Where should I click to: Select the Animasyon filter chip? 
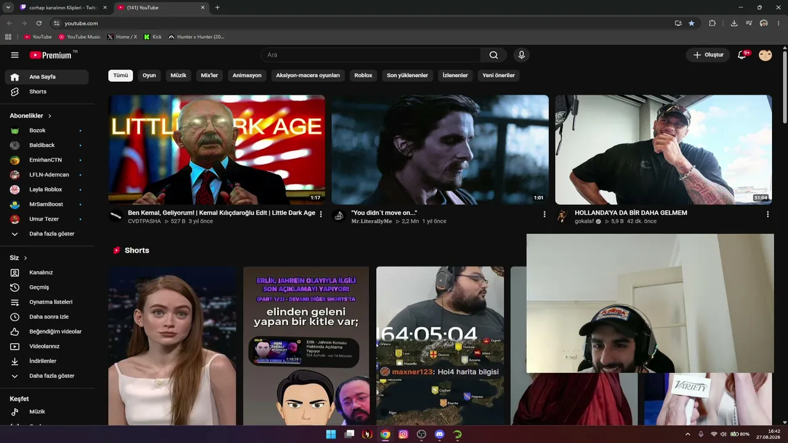pos(247,75)
